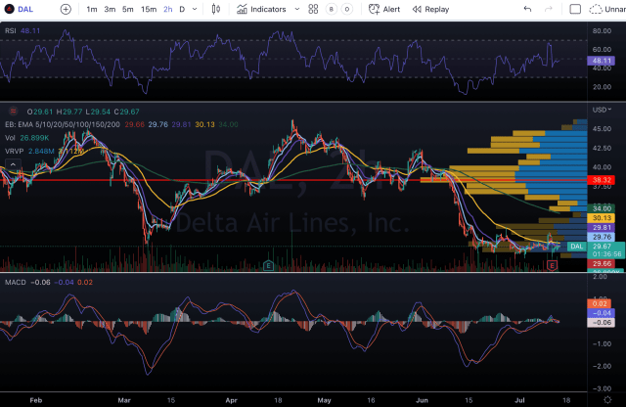Open the layout setup square icon
This screenshot has width=626, height=407.
(575, 9)
